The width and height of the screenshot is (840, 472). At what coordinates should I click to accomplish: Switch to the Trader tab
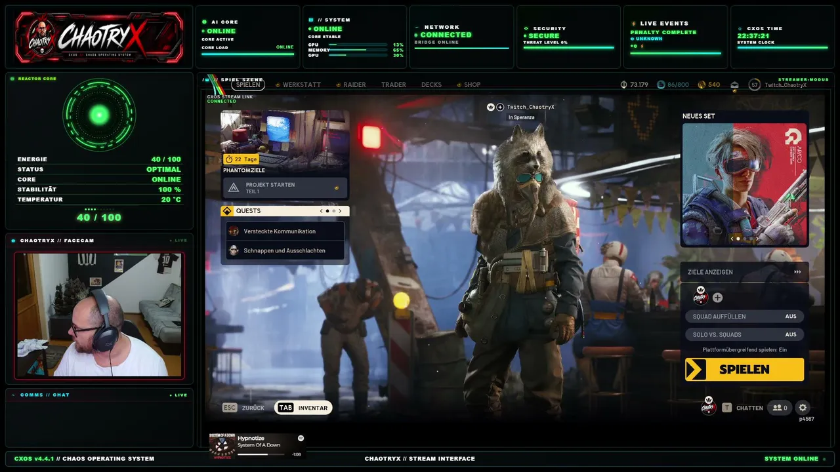click(x=394, y=85)
